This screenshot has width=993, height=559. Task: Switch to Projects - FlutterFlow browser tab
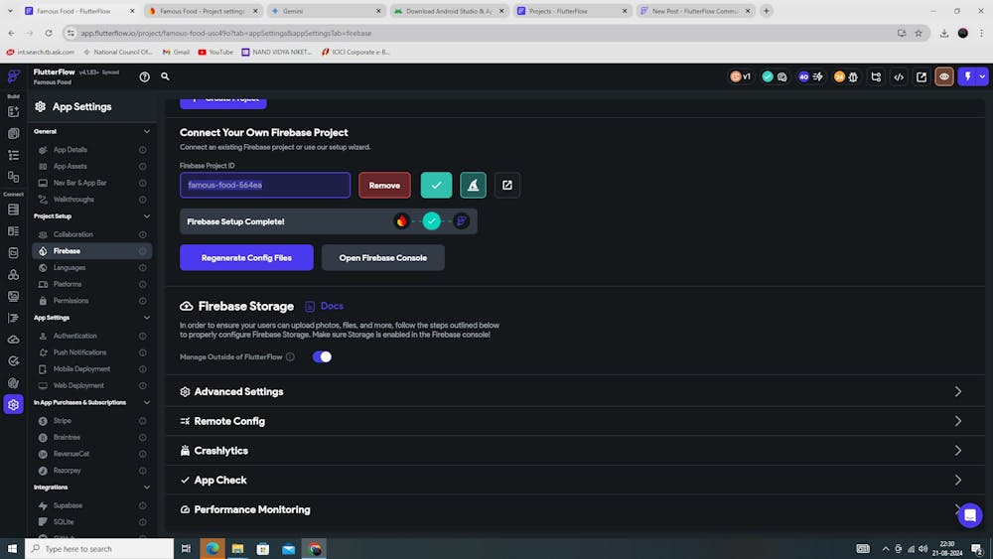(x=571, y=11)
